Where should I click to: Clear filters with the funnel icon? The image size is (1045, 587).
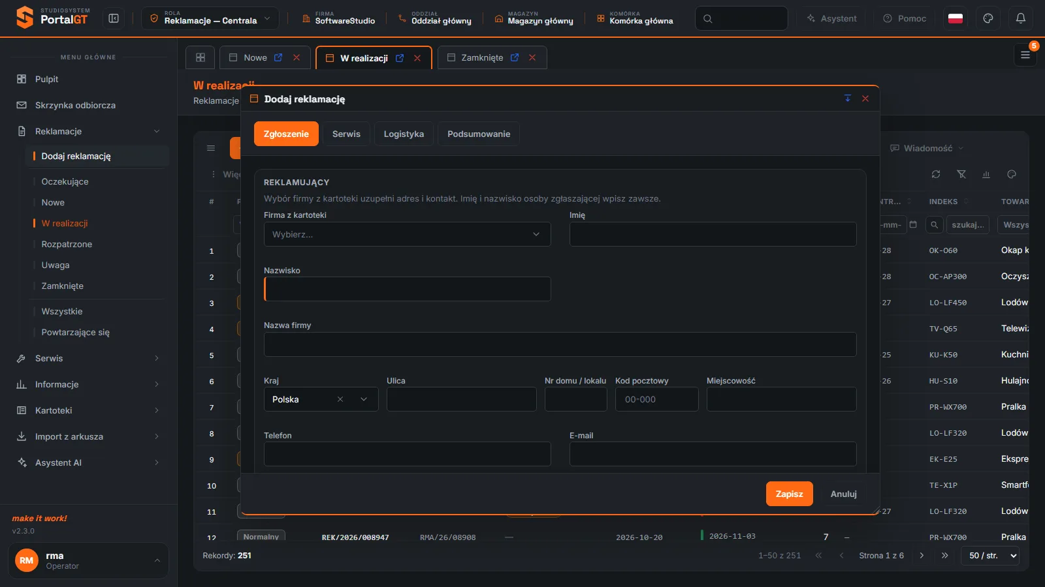pos(961,174)
